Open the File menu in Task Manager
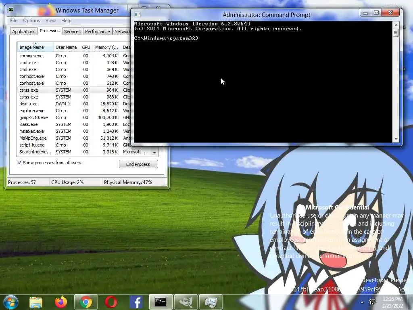The height and width of the screenshot is (310, 413). (x=14, y=21)
